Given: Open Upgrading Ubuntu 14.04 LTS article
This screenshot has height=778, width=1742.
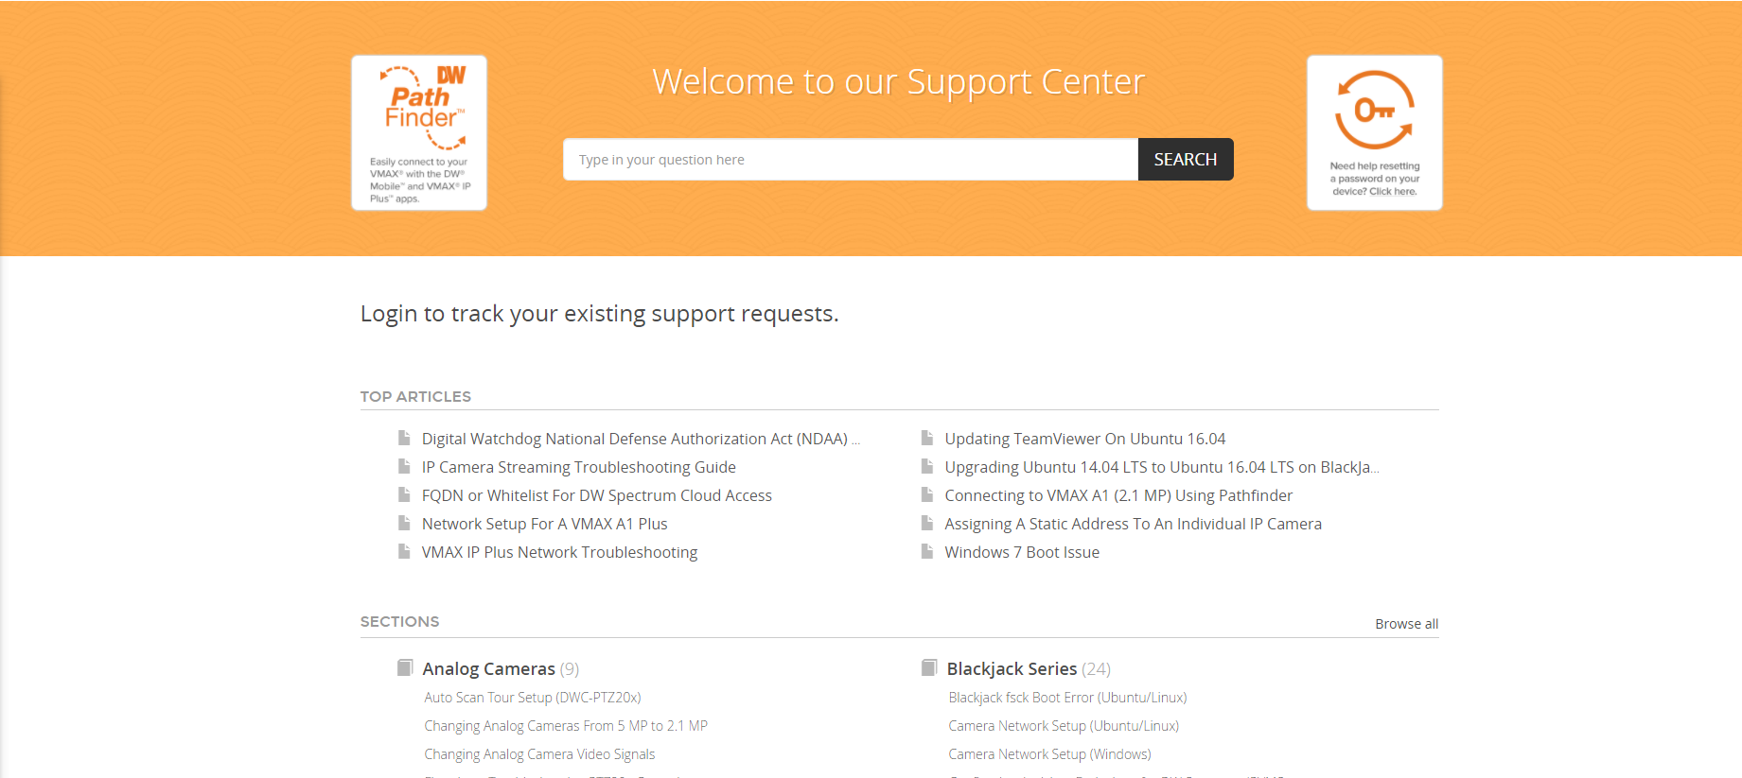Looking at the screenshot, I should [1162, 467].
